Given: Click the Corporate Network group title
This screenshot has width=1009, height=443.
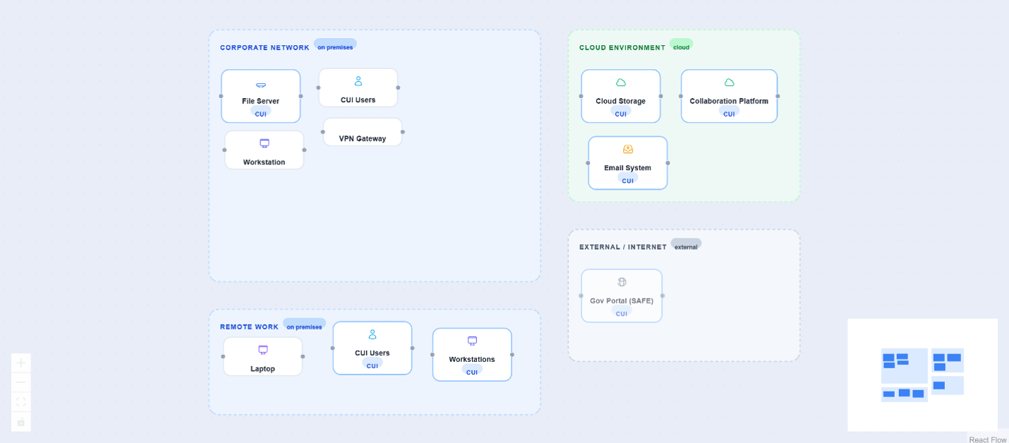Looking at the screenshot, I should tap(265, 48).
